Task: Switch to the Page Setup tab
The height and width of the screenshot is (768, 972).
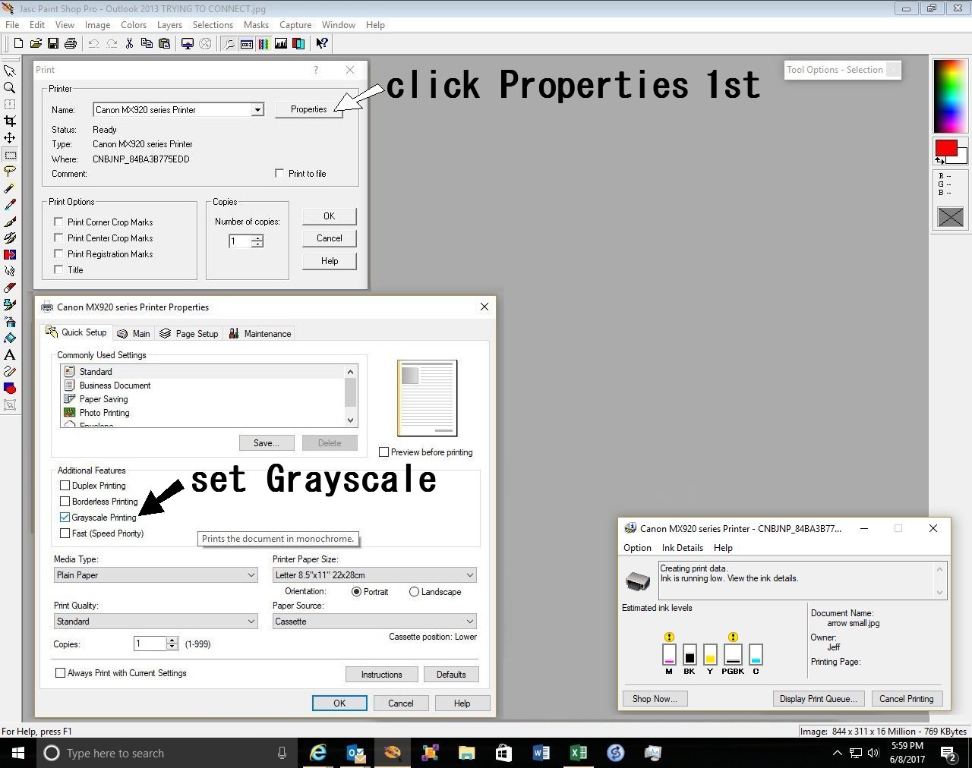Action: pos(189,334)
